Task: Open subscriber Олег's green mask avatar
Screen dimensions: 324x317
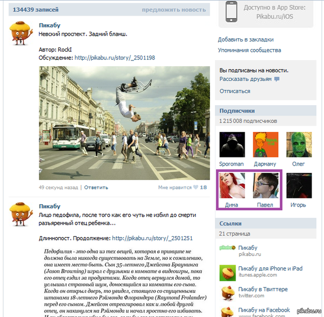Action: [299, 144]
